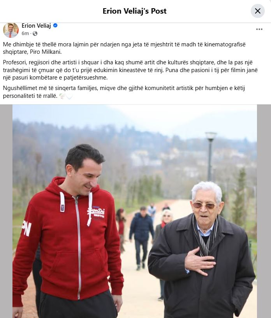
Task: Click the globe public audience icon
Action: pos(35,34)
